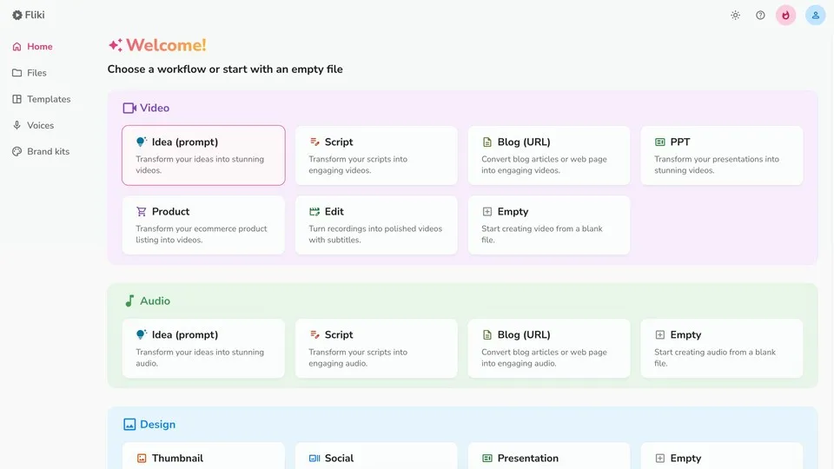Click the Design section image icon
This screenshot has width=834, height=469.
pyautogui.click(x=129, y=425)
